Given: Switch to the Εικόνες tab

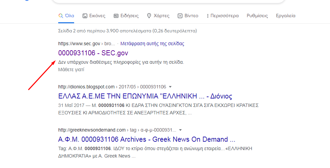Looking at the screenshot, I should [x=94, y=16].
